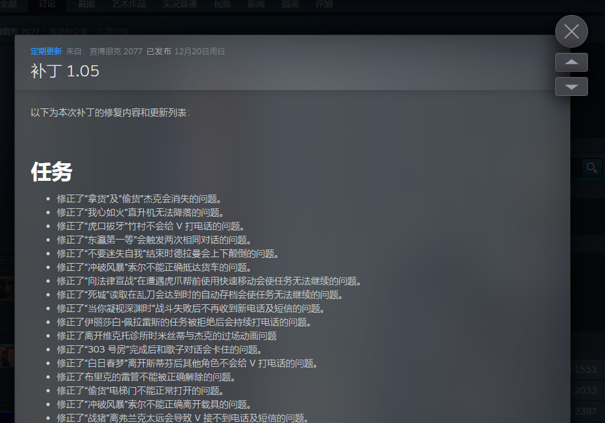Click the line about 索尔不能正确抵达货车
The image size is (605, 423).
click(x=155, y=268)
